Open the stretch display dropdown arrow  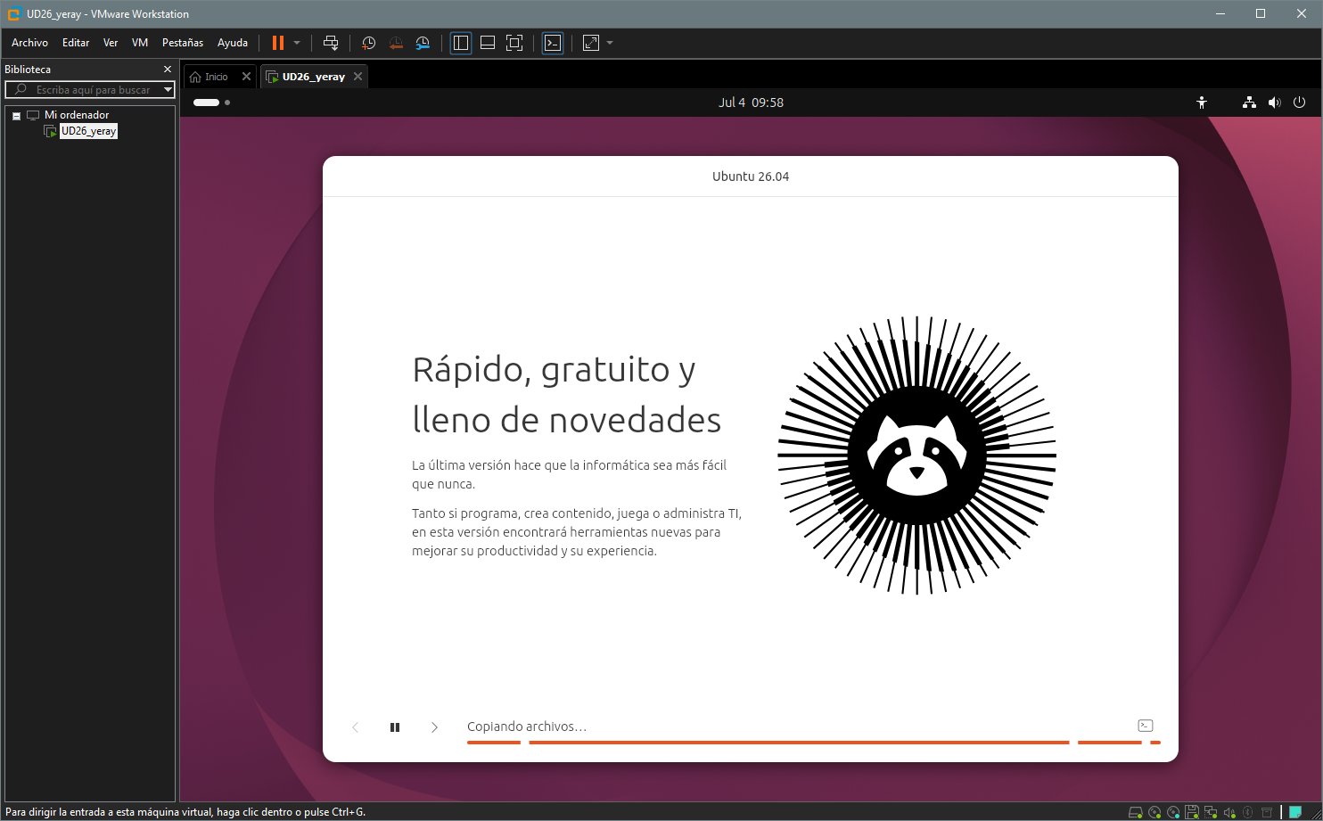610,43
